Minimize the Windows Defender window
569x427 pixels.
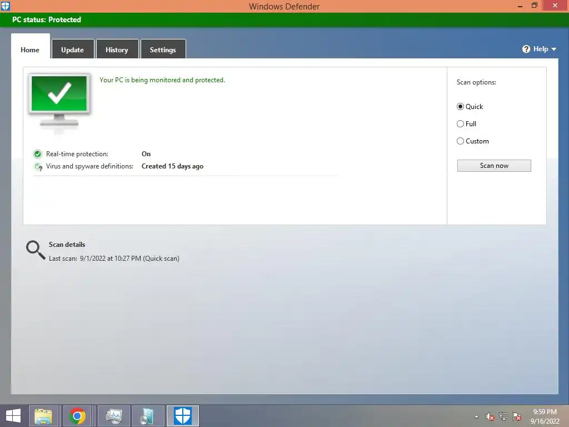520,6
